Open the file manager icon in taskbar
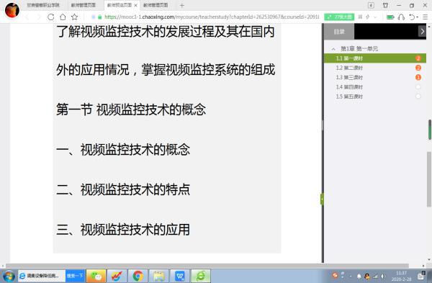Screen dimensions: 432x283 (158, 276)
